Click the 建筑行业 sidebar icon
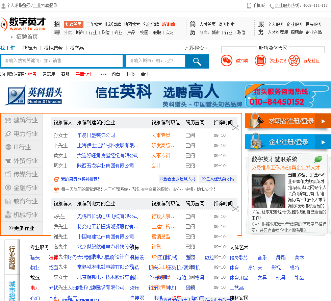This screenshot has height=301, width=331. tap(8, 121)
